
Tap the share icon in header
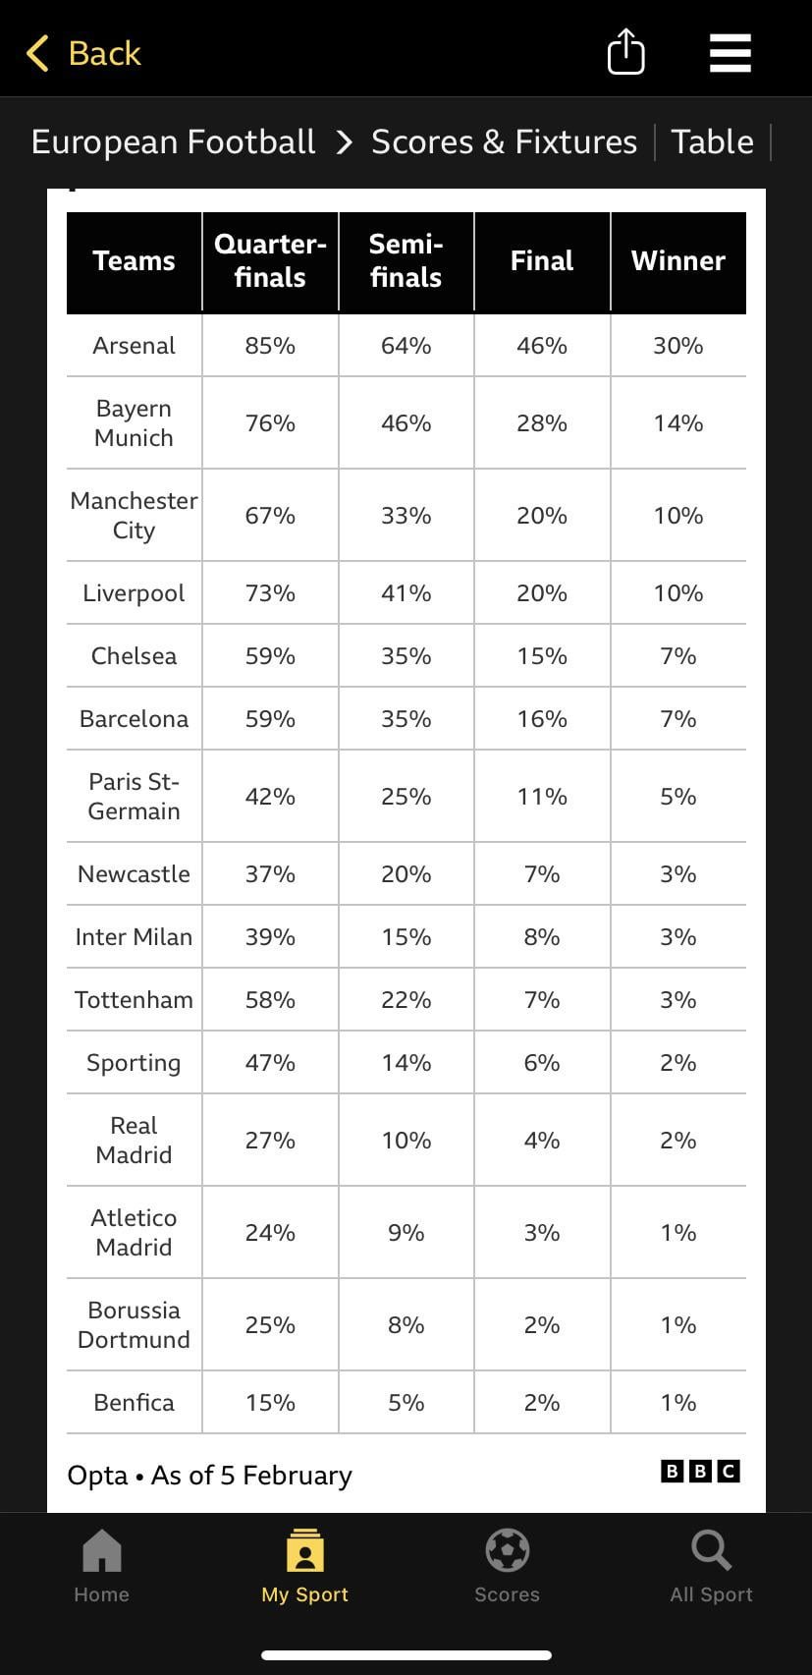(625, 51)
